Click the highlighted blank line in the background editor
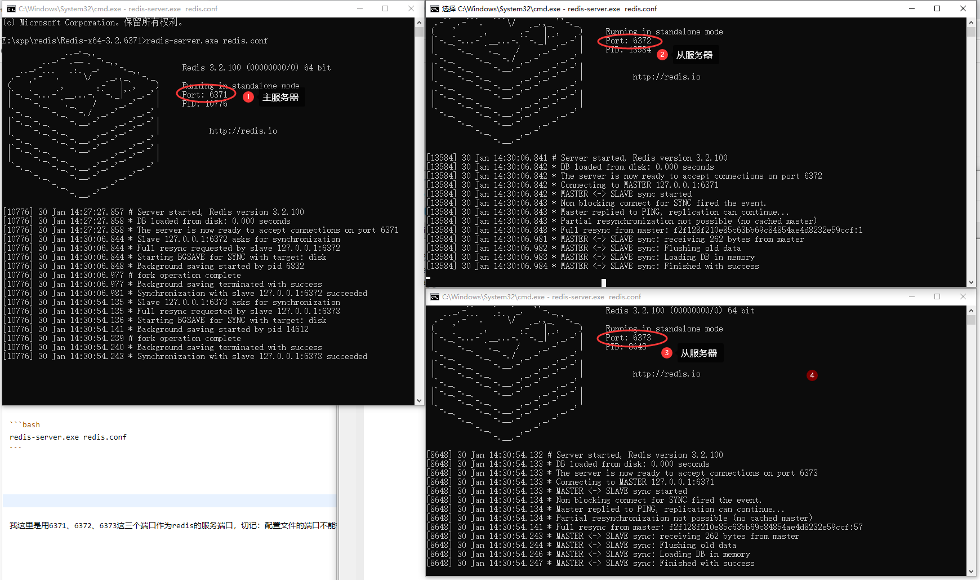Image resolution: width=980 pixels, height=580 pixels. pyautogui.click(x=170, y=501)
